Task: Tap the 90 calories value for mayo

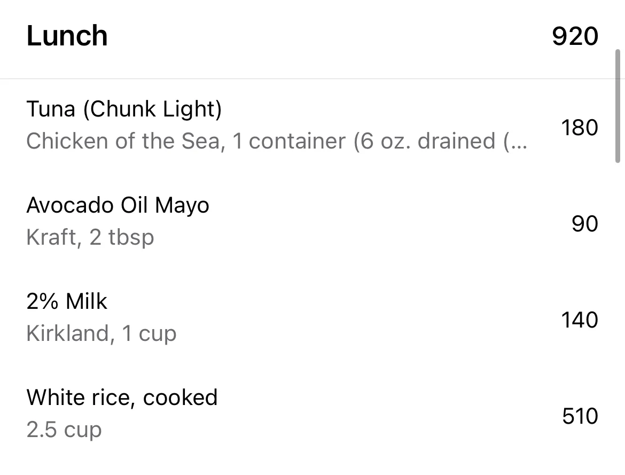Action: coord(585,224)
